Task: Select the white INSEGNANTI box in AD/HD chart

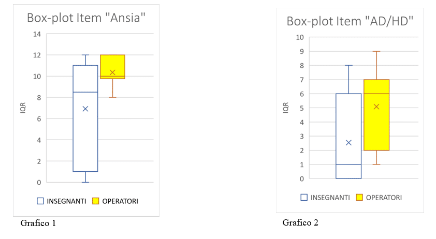Action: (348, 136)
